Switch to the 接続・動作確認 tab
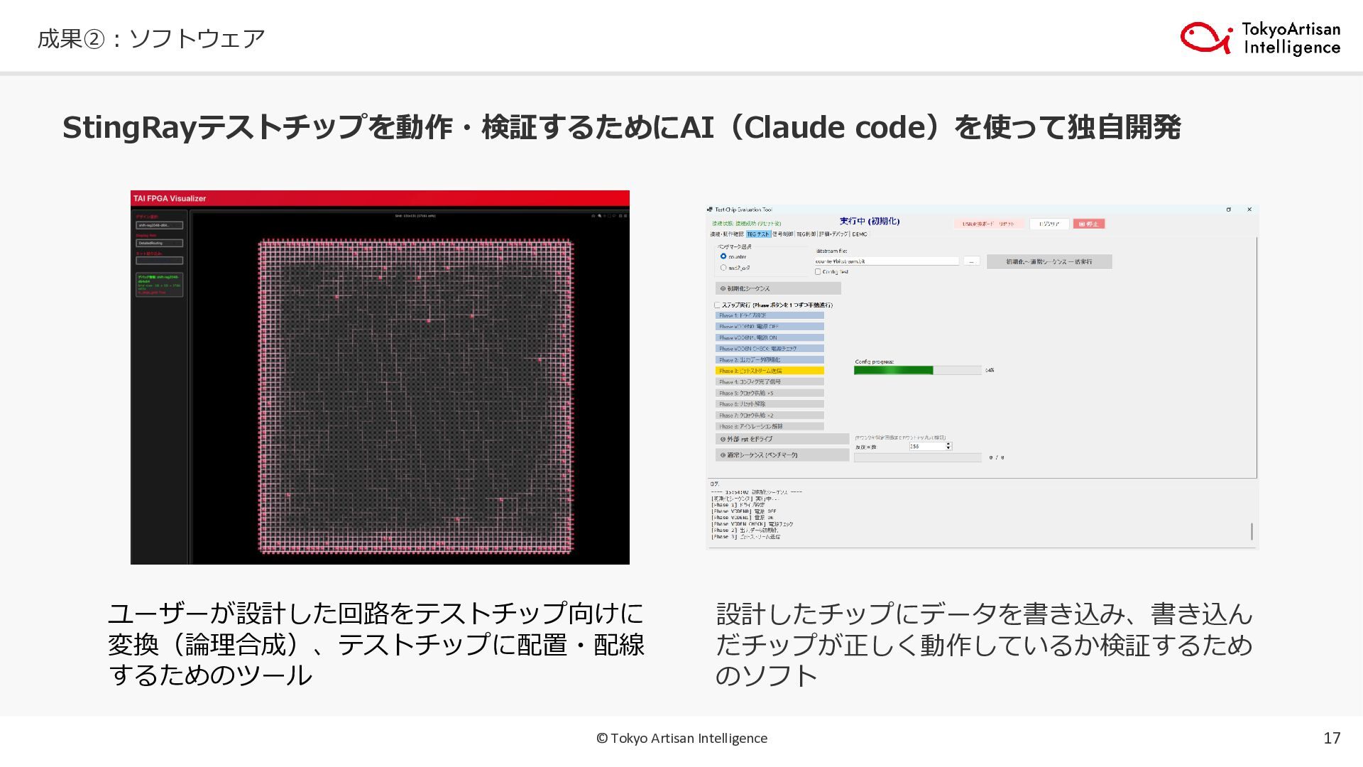Image resolution: width=1363 pixels, height=767 pixels. tap(727, 234)
